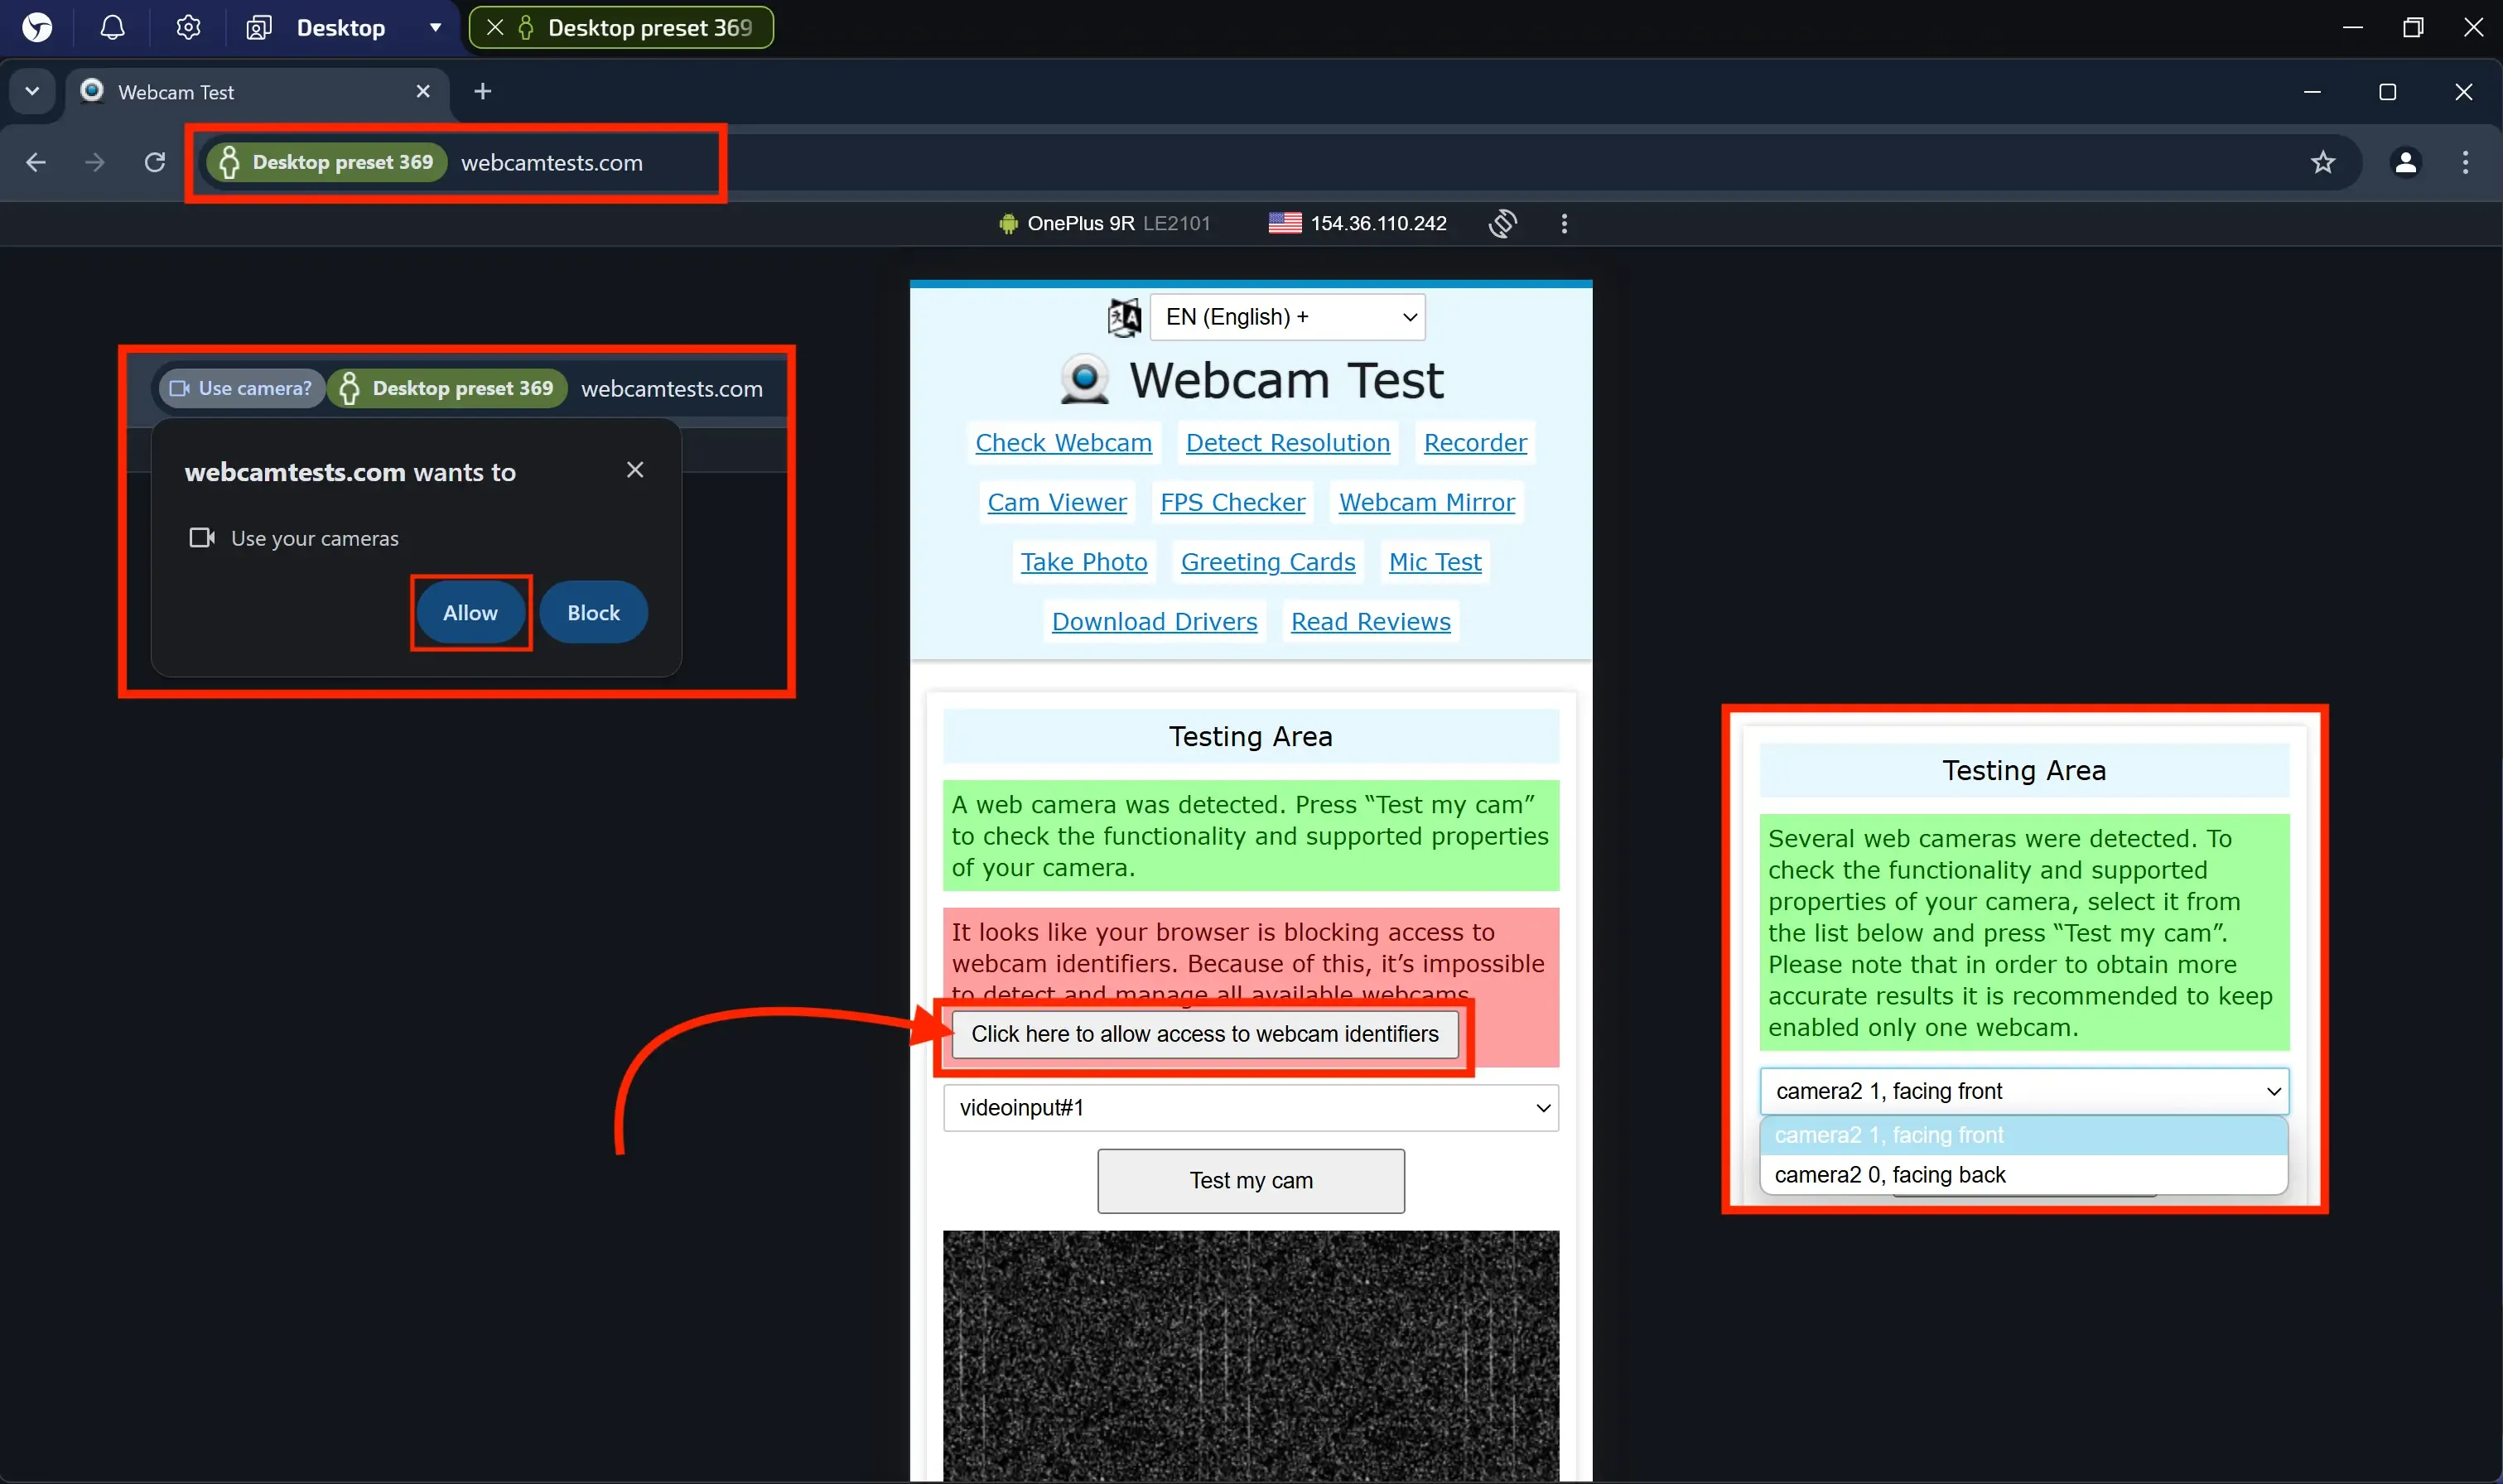Open settings gear in top bar
The height and width of the screenshot is (1484, 2503).
pos(188,27)
